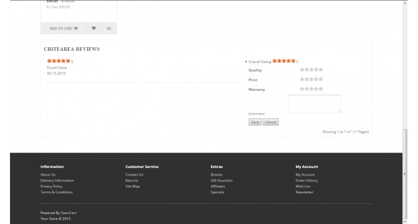This screenshot has width=418, height=224.
Task: Click the Warranty label
Action: click(257, 90)
